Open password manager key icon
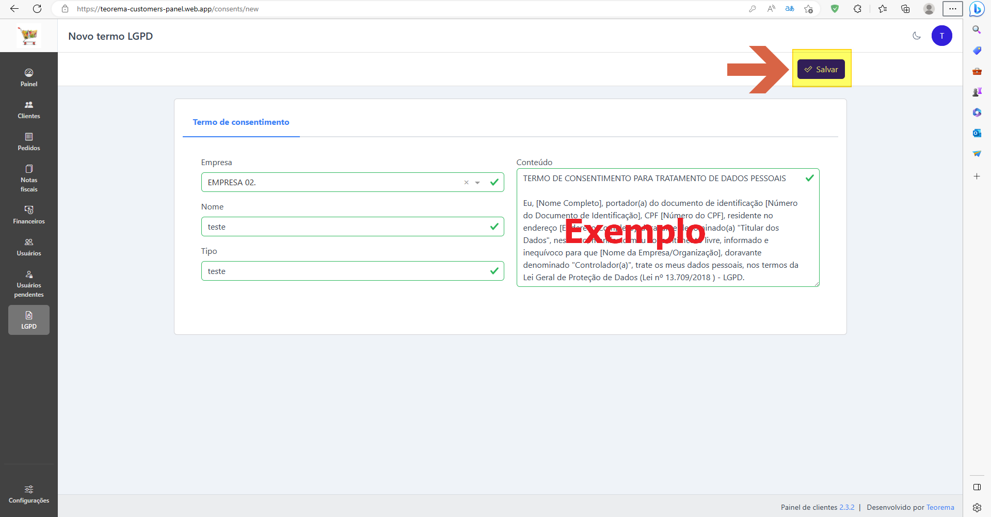This screenshot has width=991, height=517. (x=753, y=9)
